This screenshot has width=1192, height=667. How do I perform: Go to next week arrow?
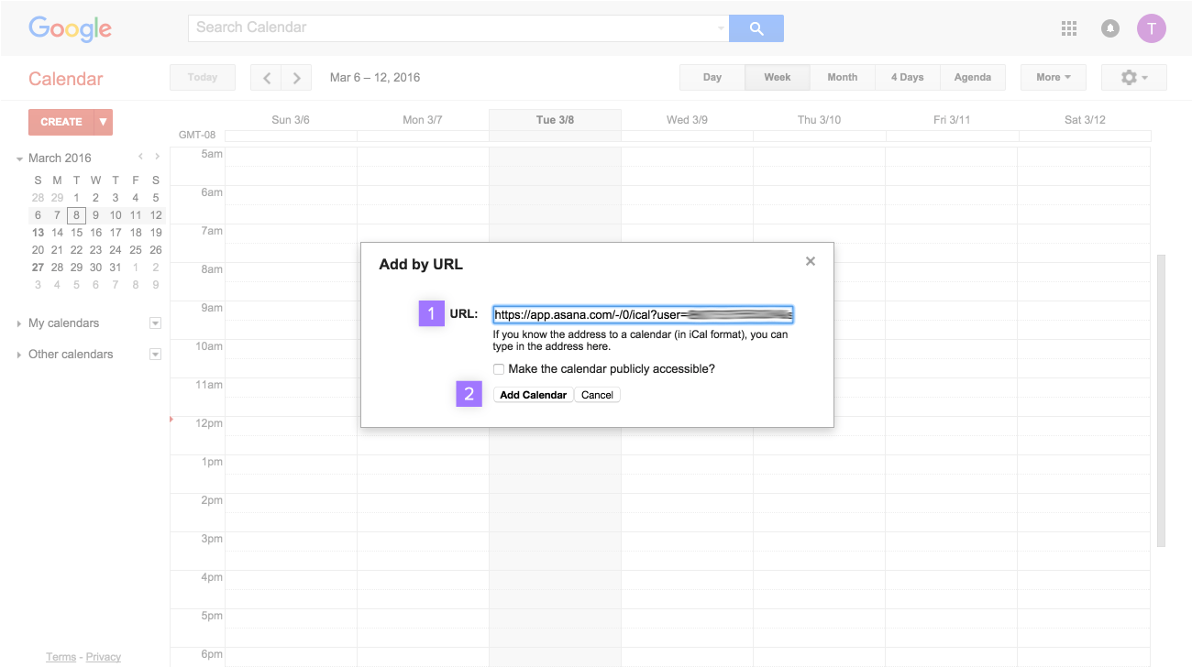click(x=296, y=78)
